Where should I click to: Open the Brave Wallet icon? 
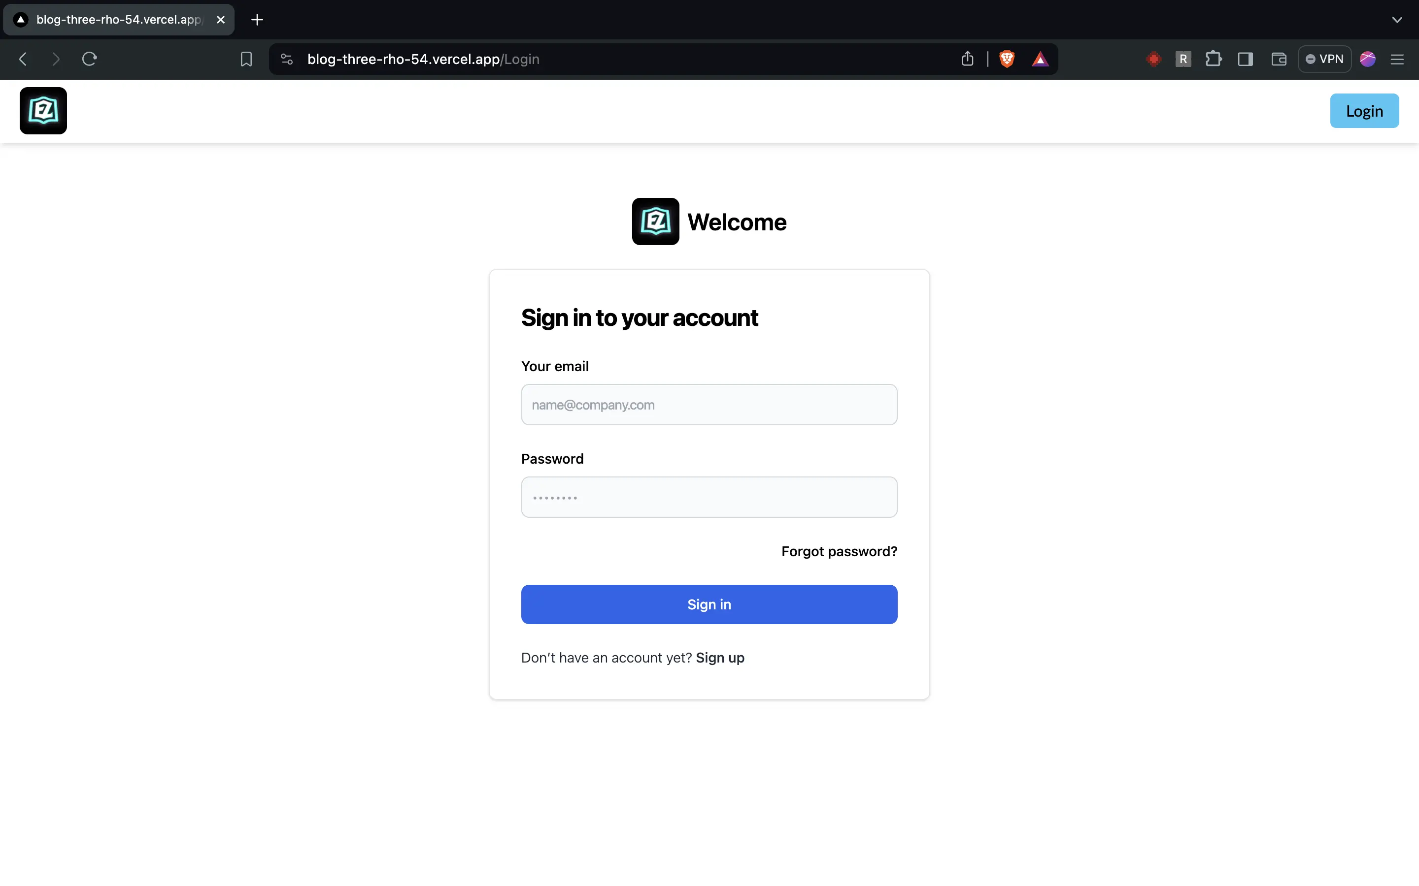pos(1278,59)
